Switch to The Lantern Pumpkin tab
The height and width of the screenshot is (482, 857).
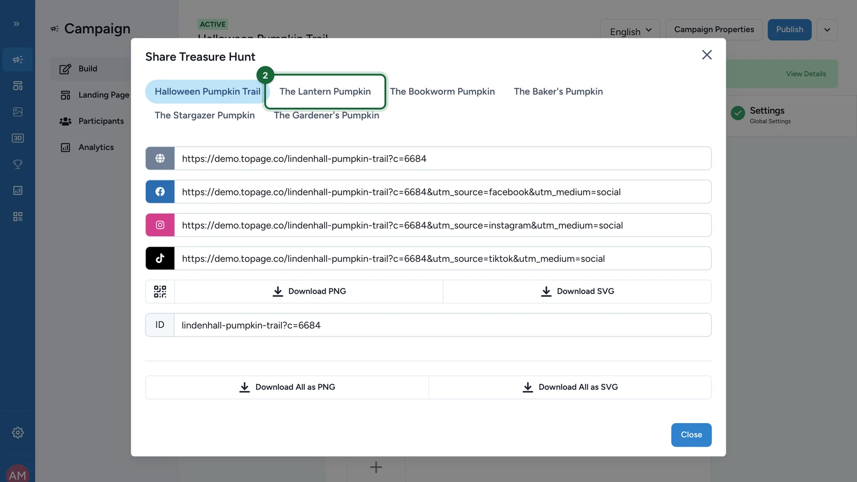point(325,92)
